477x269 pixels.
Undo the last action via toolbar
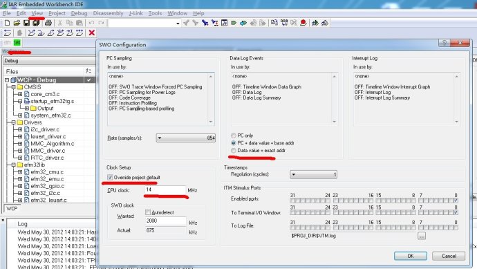coord(91,23)
